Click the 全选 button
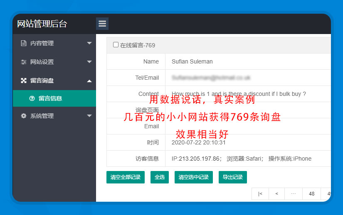Screen dimensions: 343x215 (x=160, y=177)
